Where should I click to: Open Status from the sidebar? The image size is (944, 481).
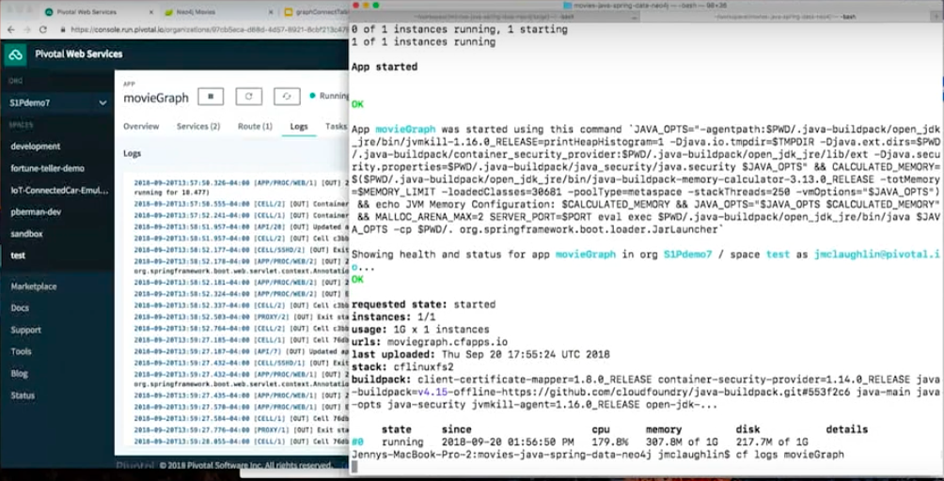[23, 395]
